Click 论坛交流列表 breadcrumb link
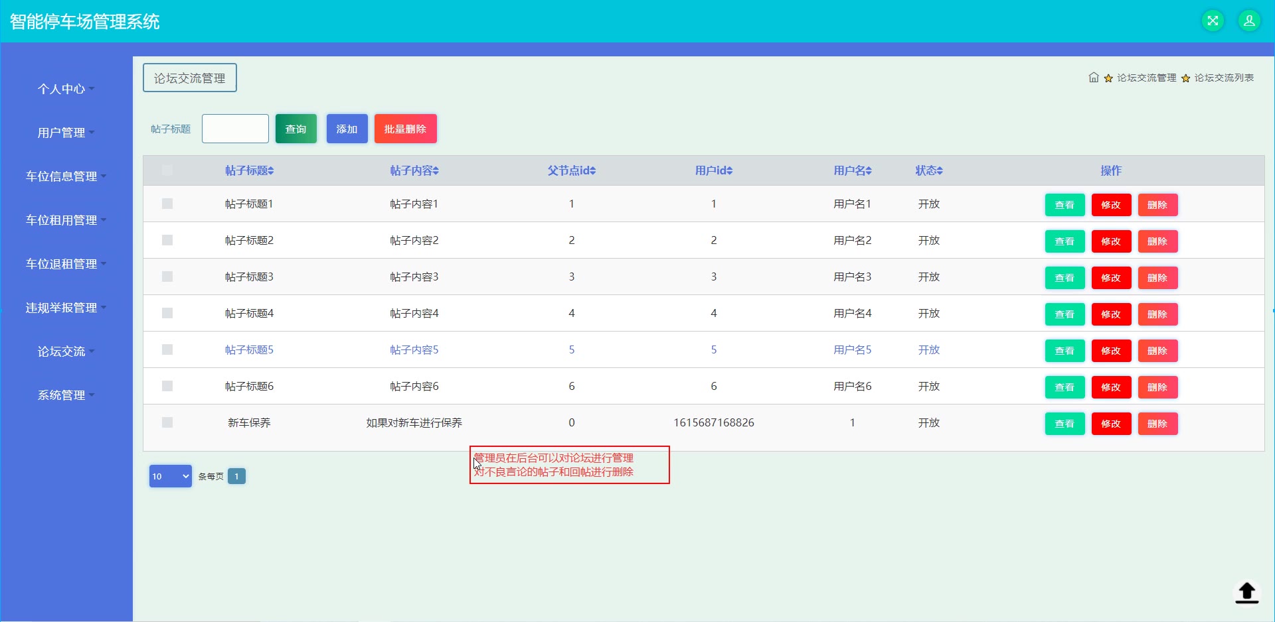The width and height of the screenshot is (1275, 622). coord(1224,78)
